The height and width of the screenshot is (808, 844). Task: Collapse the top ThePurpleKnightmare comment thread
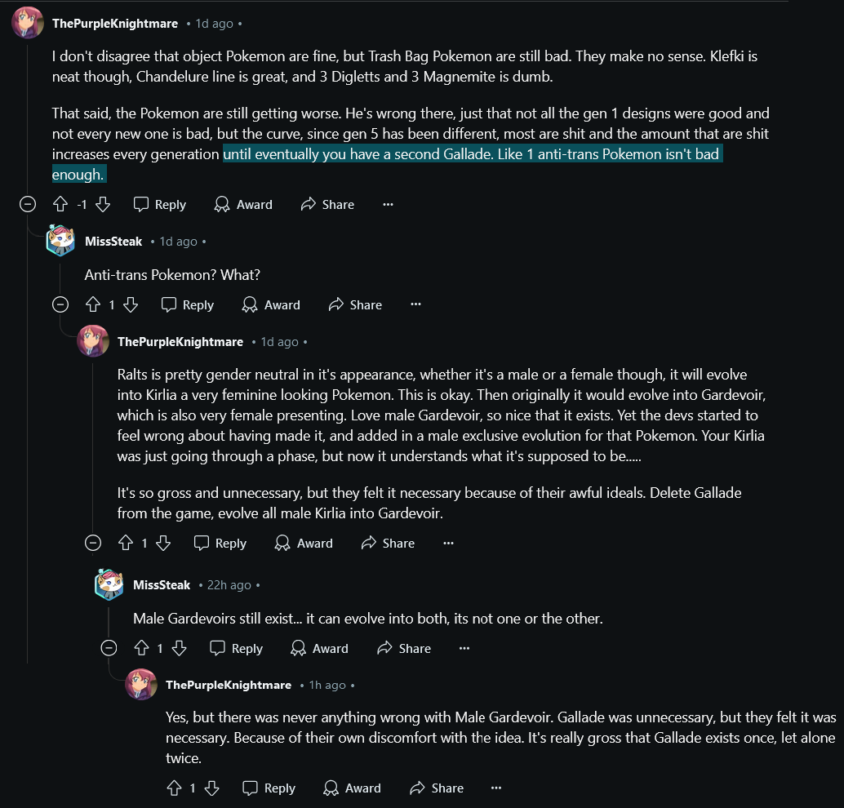coord(28,205)
